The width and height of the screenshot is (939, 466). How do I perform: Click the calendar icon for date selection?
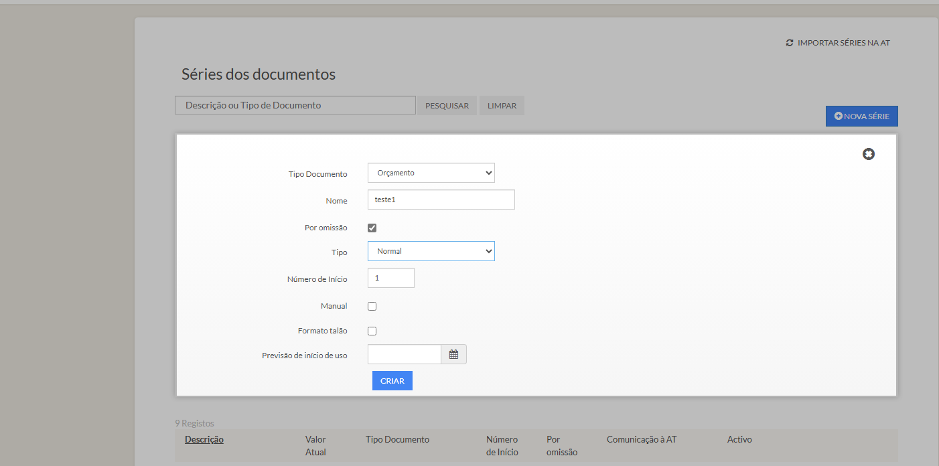coord(453,354)
